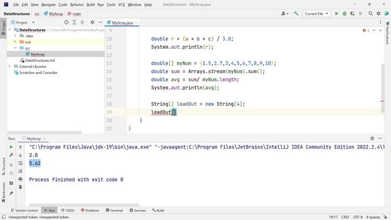Expand the .idea folder

tap(15, 35)
